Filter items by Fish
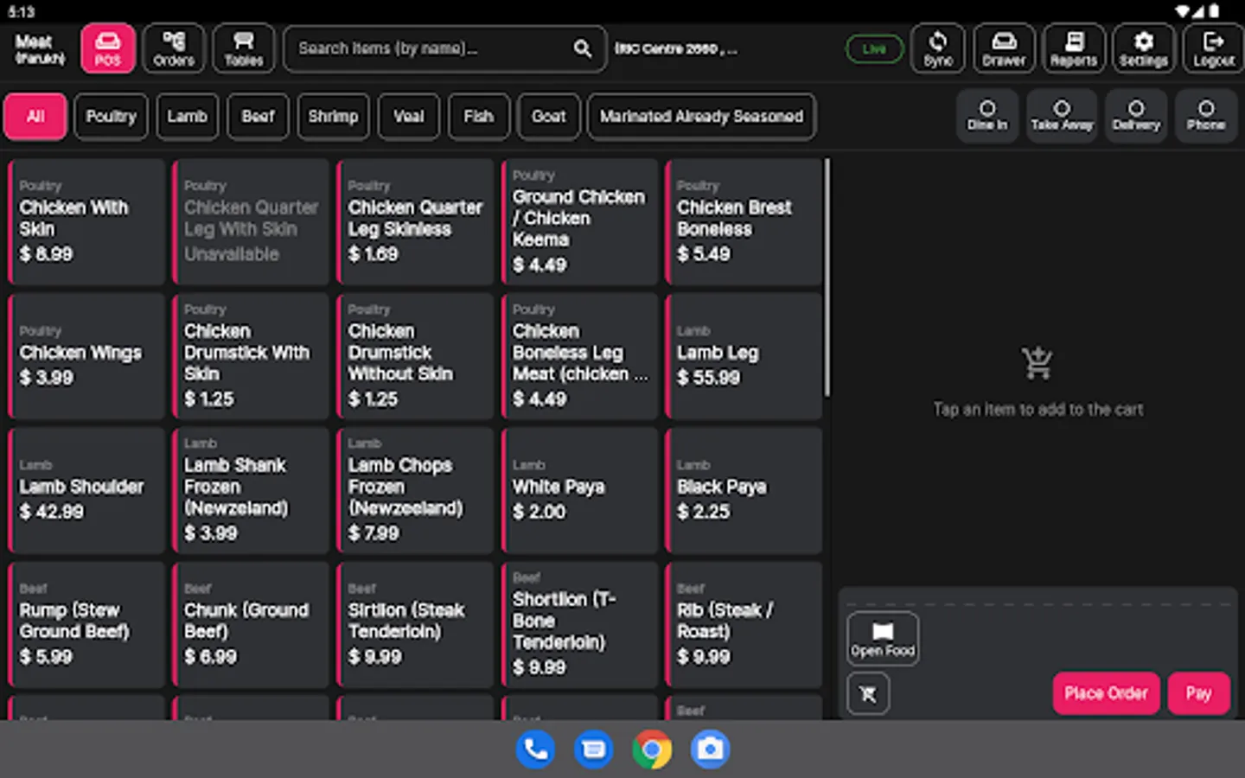Image resolution: width=1245 pixels, height=778 pixels. (x=479, y=117)
